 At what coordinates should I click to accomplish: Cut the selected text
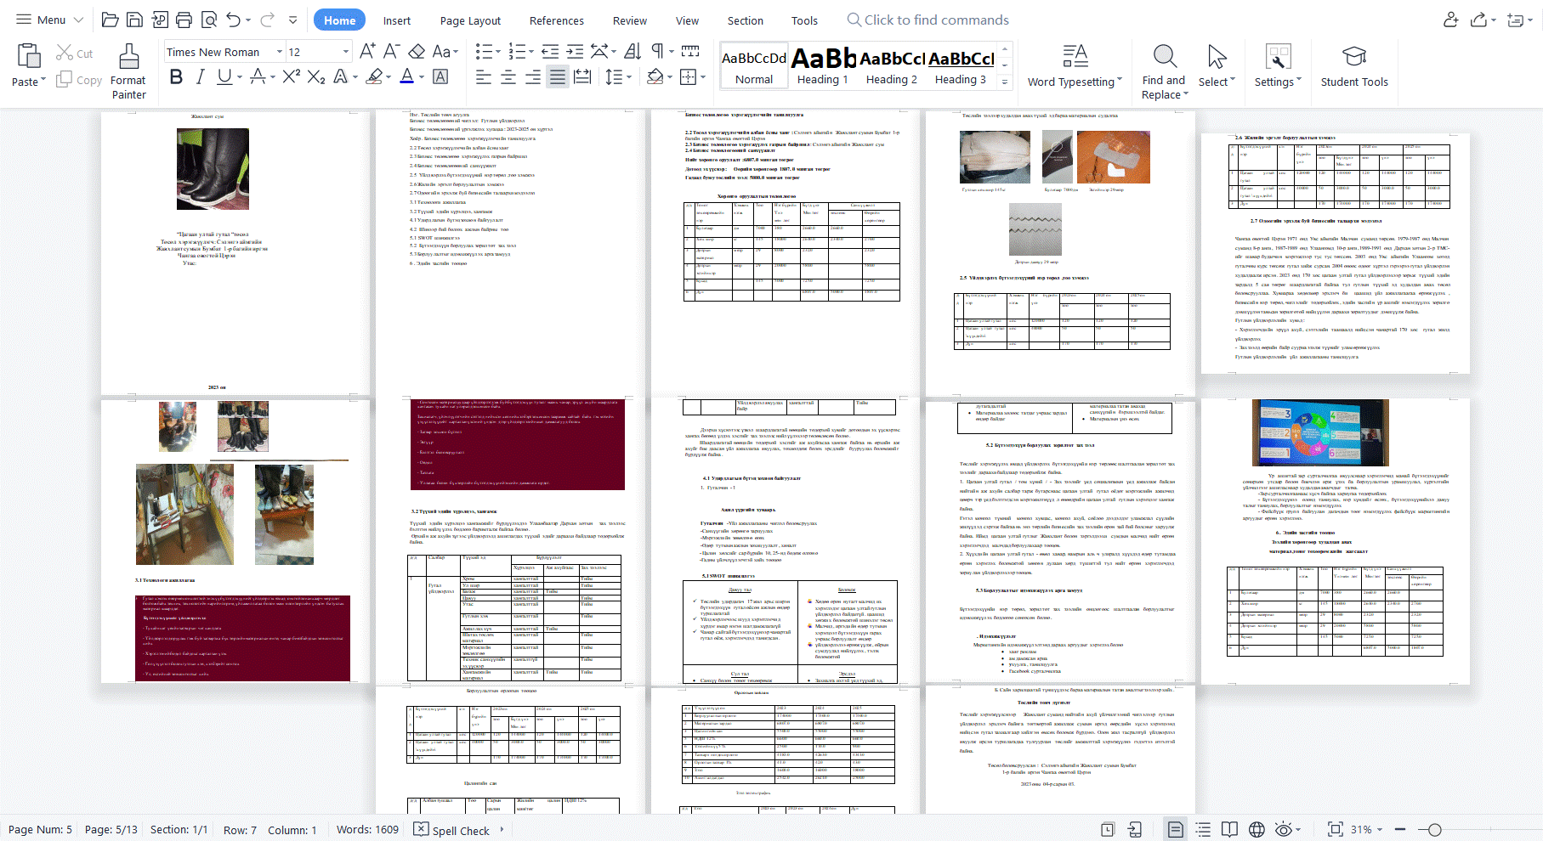point(75,54)
